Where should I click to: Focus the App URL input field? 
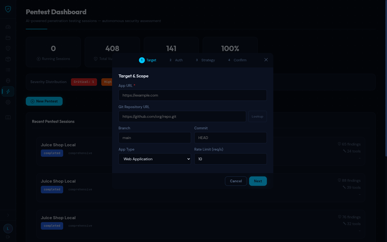pyautogui.click(x=192, y=95)
